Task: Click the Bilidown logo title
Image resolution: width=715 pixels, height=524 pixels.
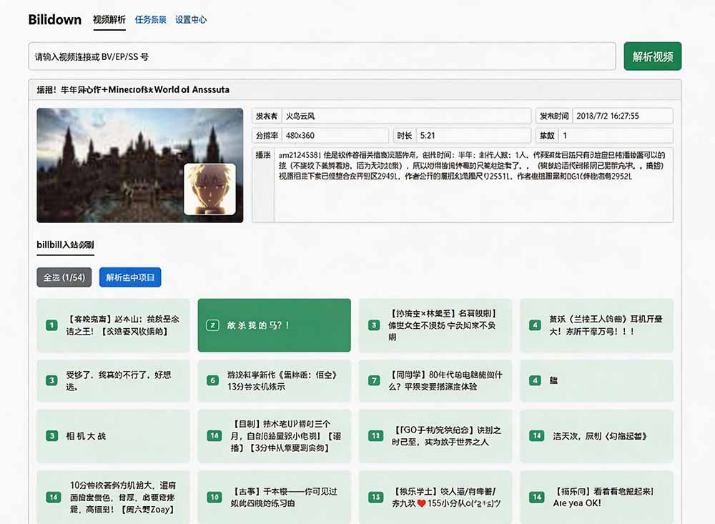Action: 55,19
